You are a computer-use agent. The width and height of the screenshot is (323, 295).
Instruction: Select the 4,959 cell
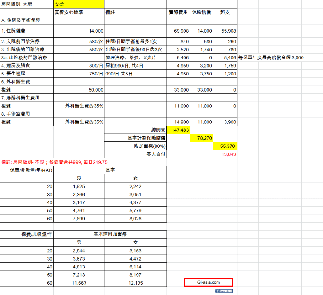click(x=178, y=66)
